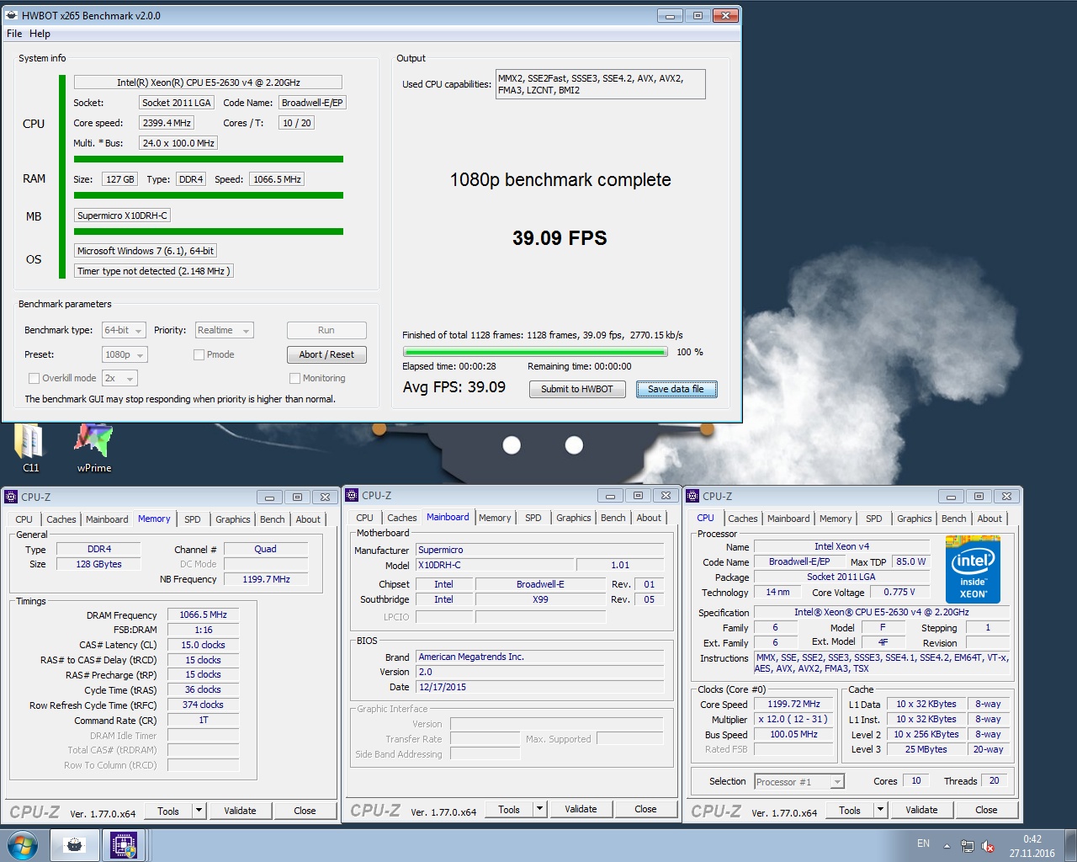Enable the Overkill mode checkbox

(x=34, y=378)
